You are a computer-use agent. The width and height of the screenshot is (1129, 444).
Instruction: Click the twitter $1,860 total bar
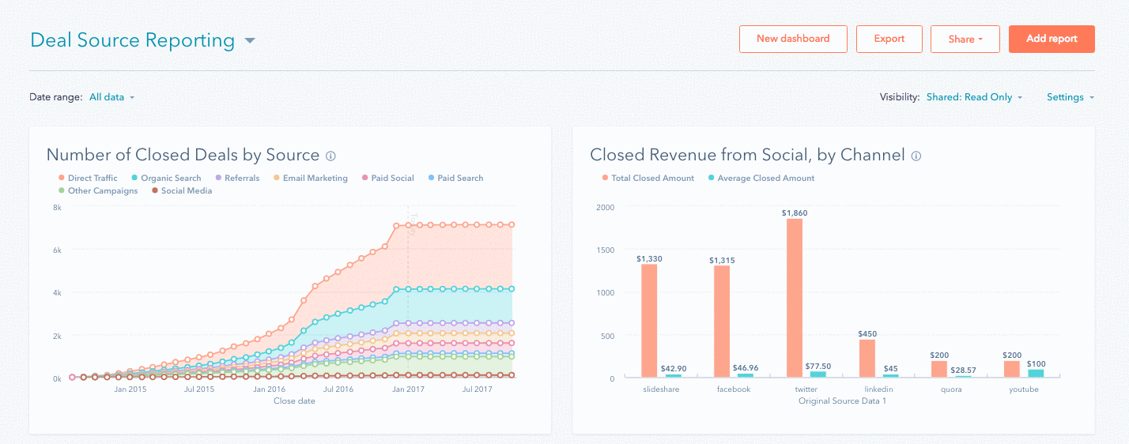(x=795, y=298)
